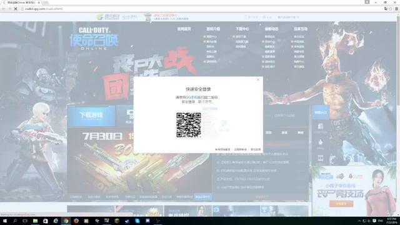Focus the codol.qq.com address bar
This screenshot has height=225, width=400.
(x=201, y=9)
